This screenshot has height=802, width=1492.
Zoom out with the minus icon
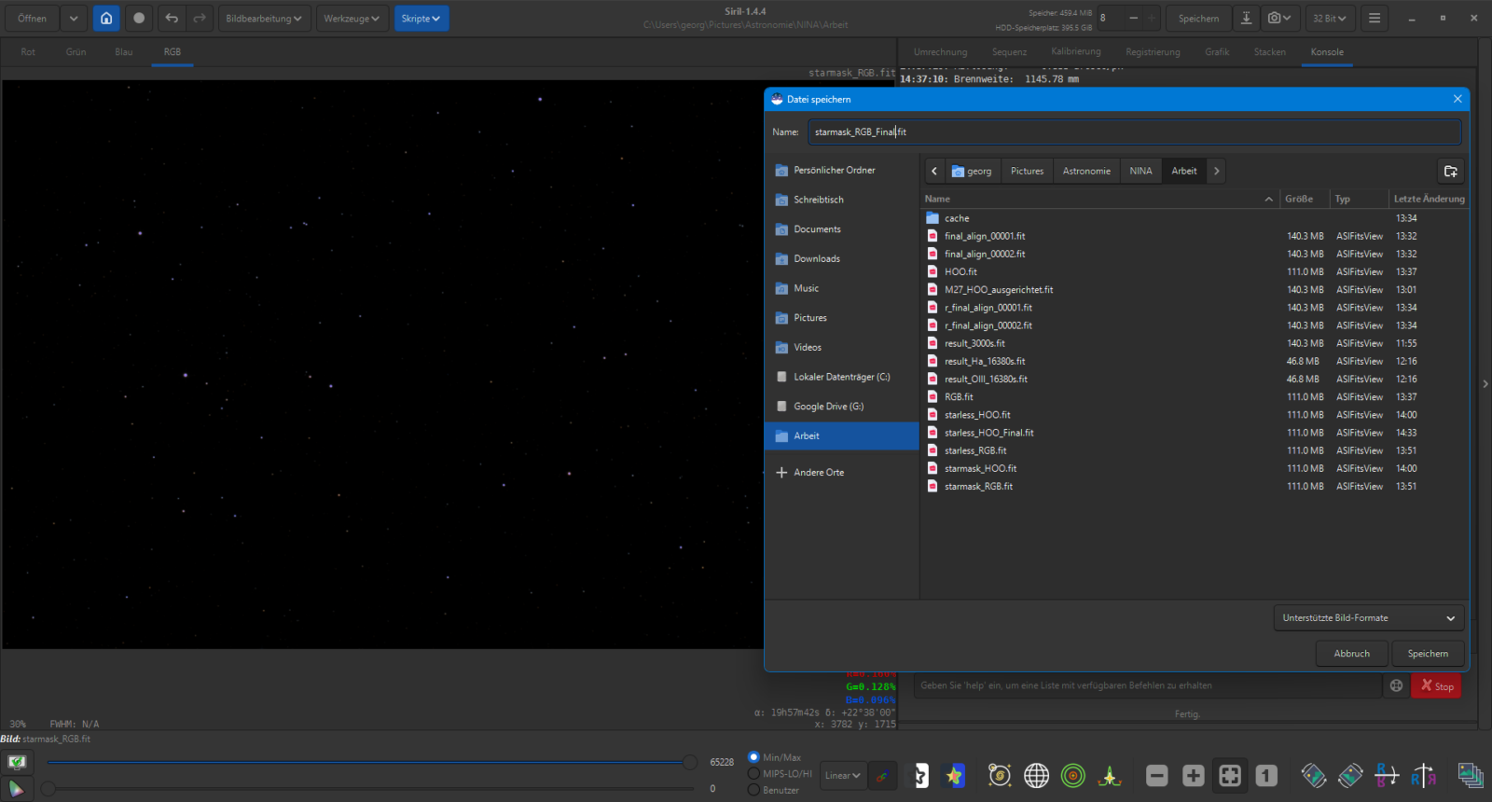point(1157,776)
